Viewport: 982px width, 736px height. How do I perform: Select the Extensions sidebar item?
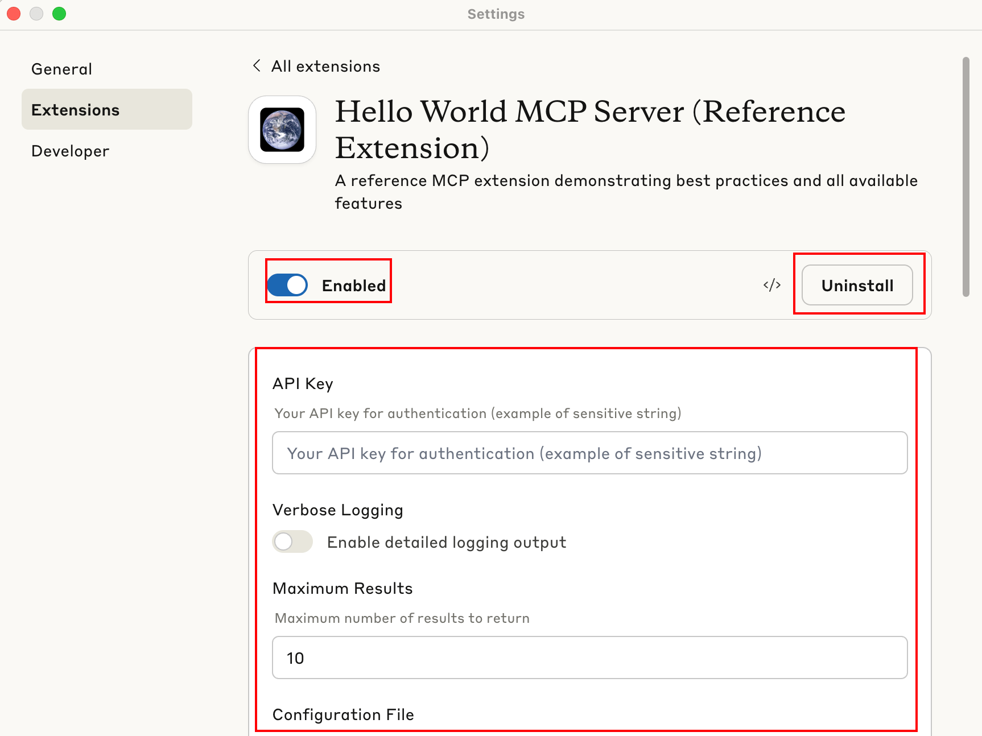76,109
